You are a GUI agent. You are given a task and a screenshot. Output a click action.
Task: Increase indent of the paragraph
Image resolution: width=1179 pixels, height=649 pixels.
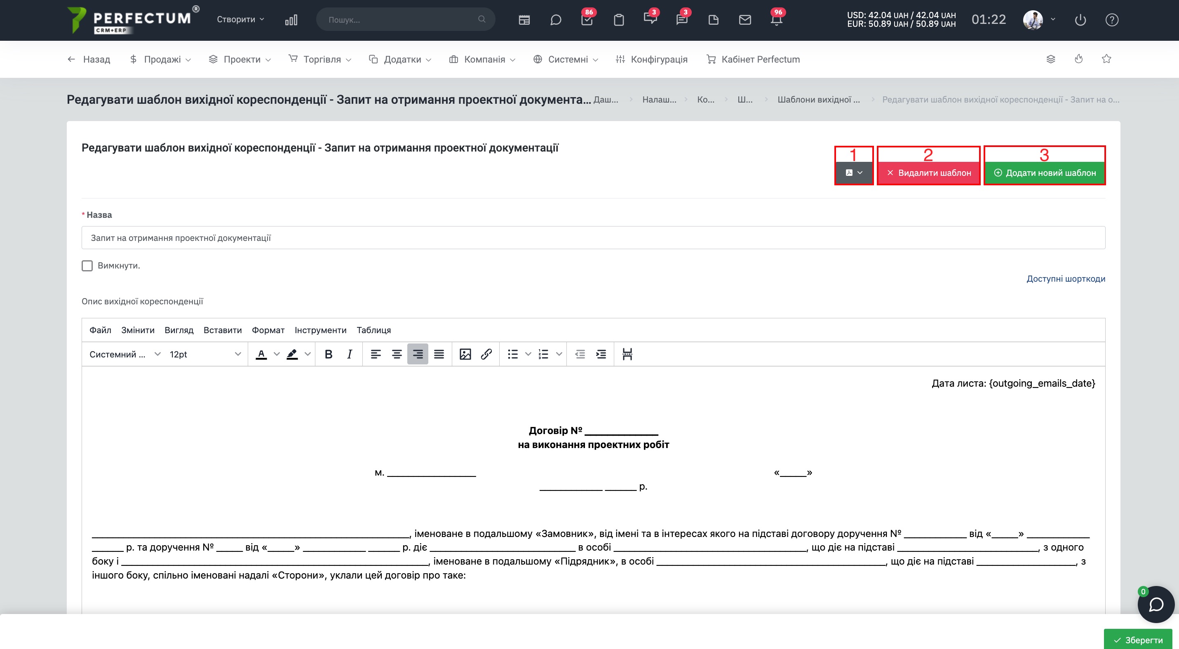click(601, 354)
